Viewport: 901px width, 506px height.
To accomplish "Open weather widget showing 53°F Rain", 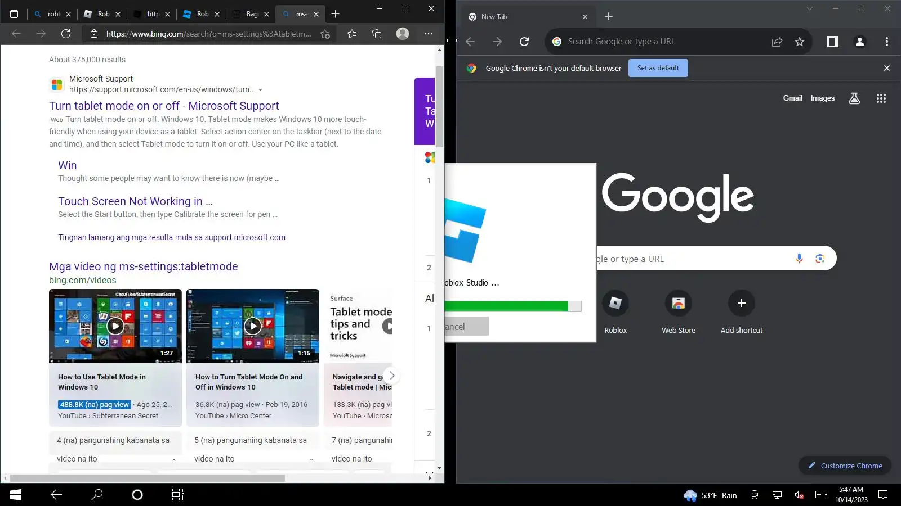I will pos(710,495).
